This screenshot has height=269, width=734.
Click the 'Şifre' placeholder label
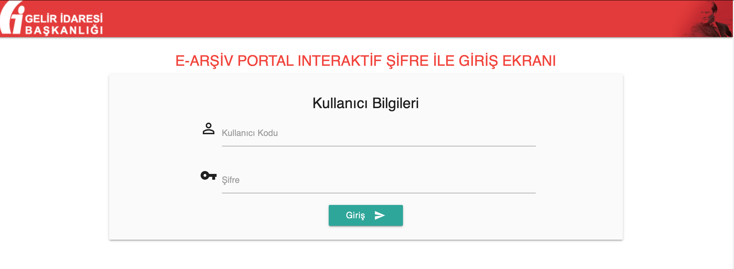point(231,180)
